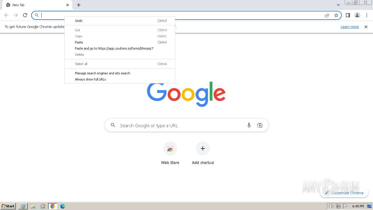
Task: Switch to Chrome in the taskbar
Action: click(53, 206)
